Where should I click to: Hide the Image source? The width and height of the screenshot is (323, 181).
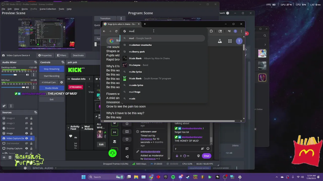click(26, 133)
